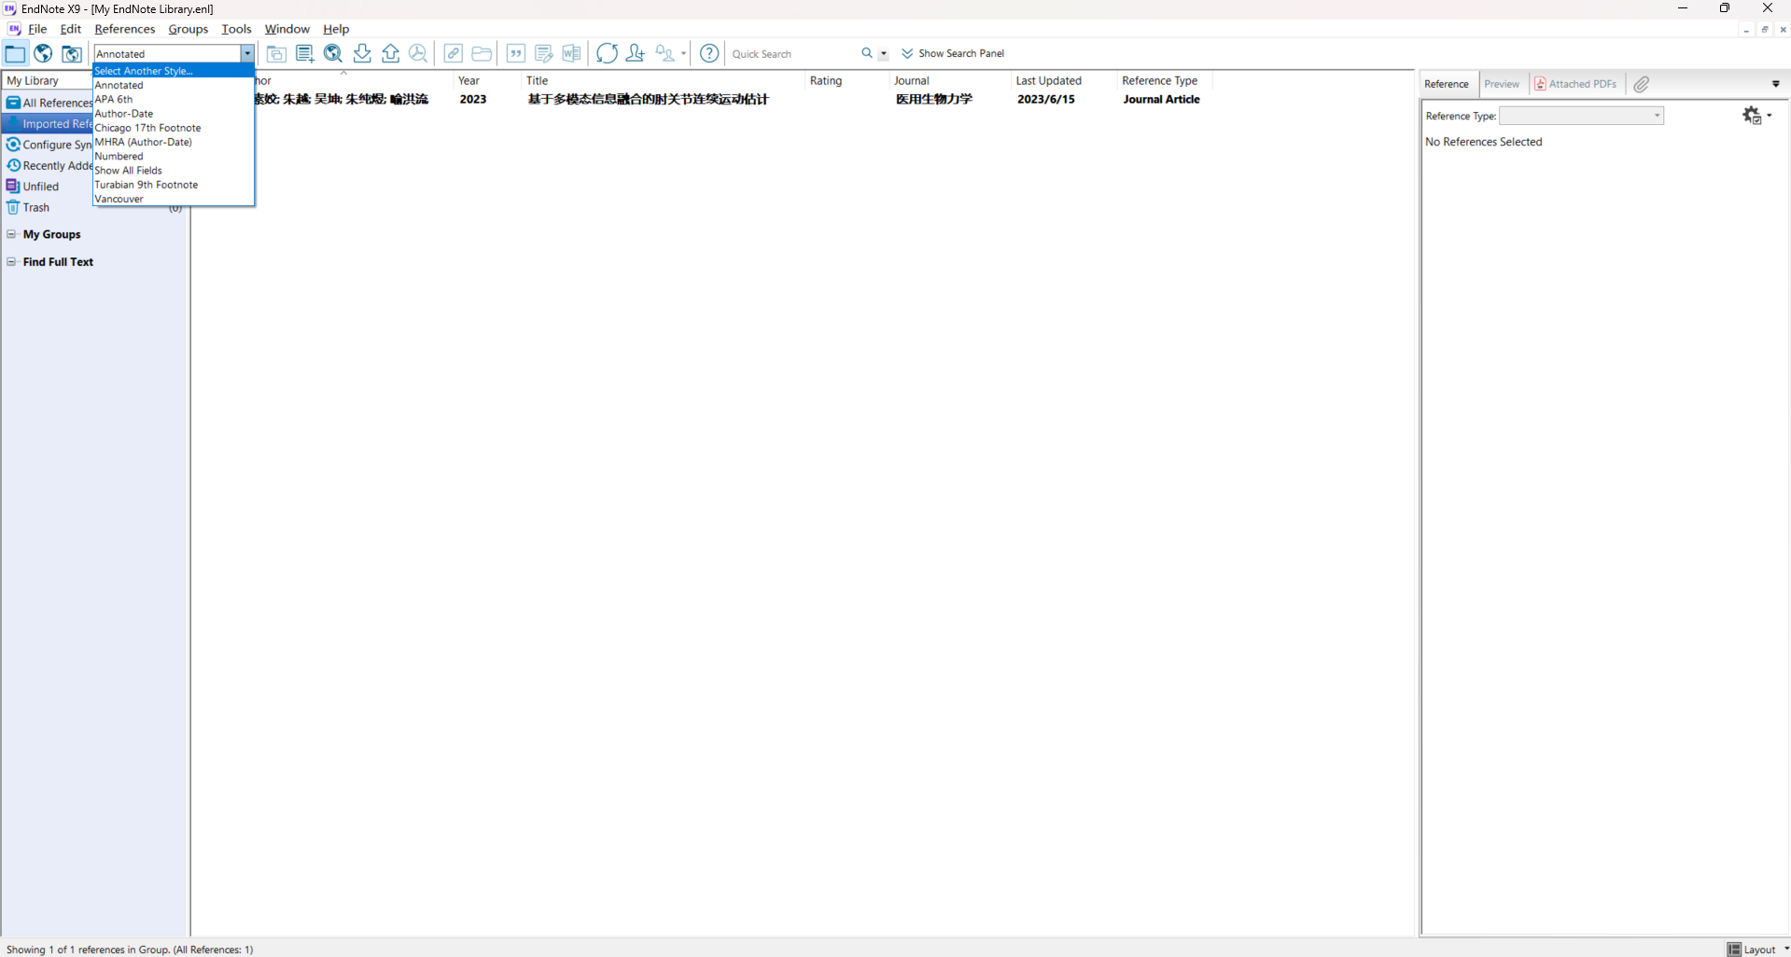Switch to Local Library Mode icon

15,54
